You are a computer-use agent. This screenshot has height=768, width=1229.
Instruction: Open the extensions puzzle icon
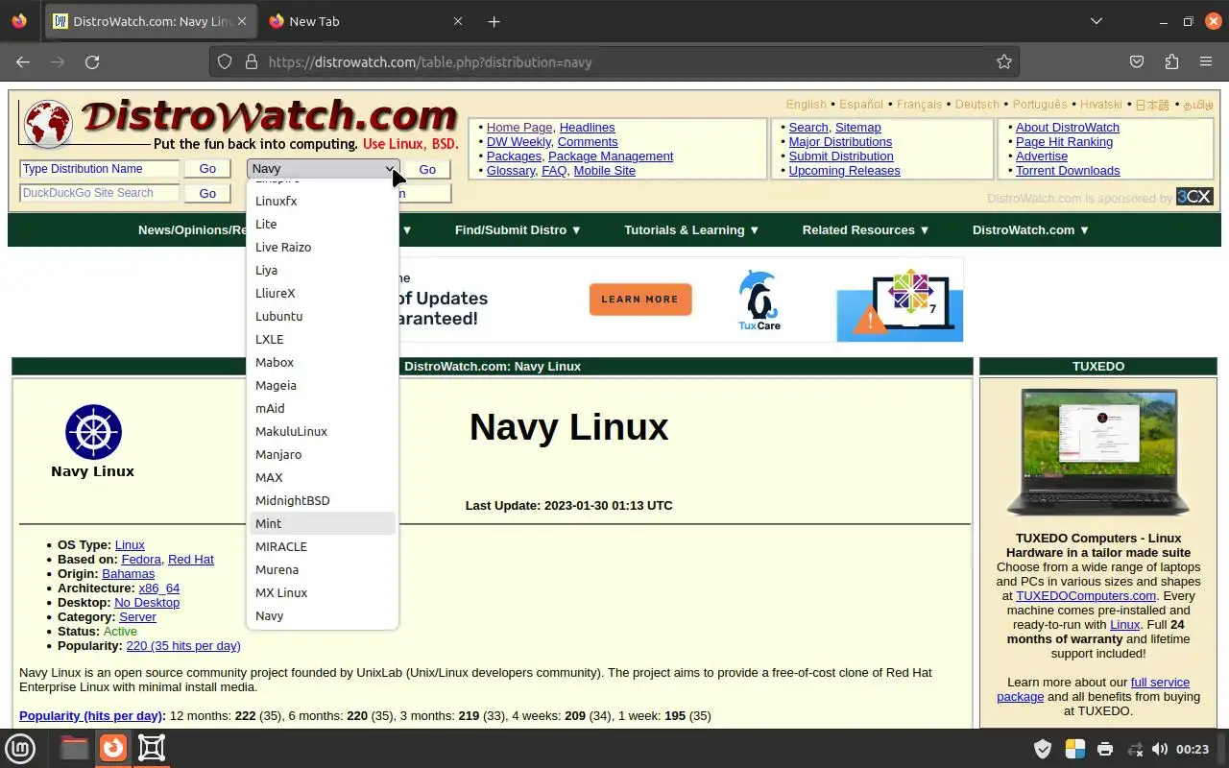coord(1171,61)
